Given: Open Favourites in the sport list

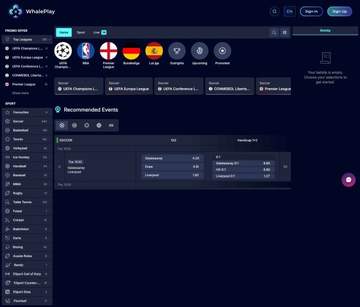Looking at the screenshot, I should click(27, 113).
